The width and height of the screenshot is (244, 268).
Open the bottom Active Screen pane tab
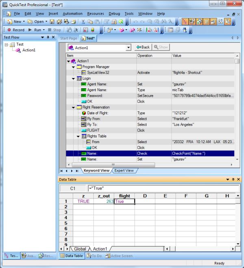tap(119, 256)
